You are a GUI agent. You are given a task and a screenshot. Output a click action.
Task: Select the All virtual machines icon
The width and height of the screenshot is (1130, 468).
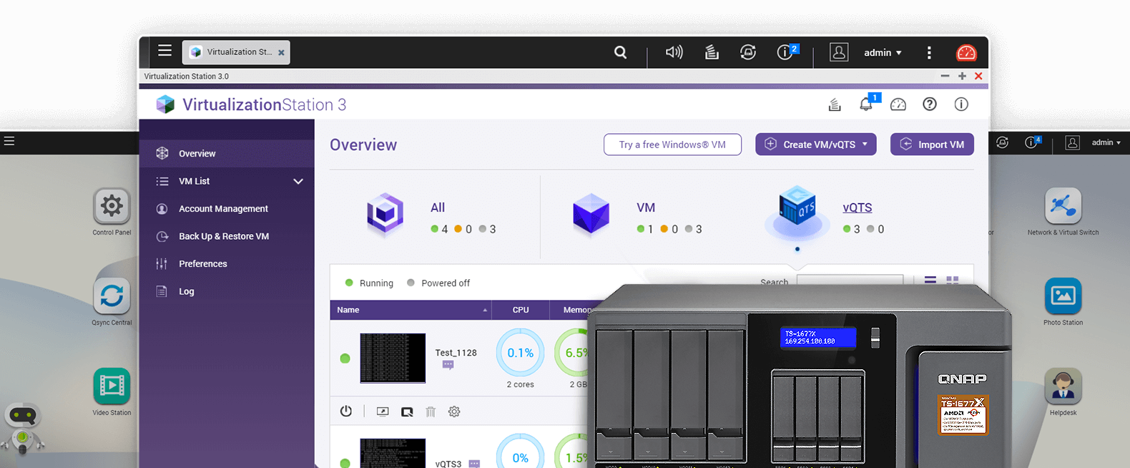point(385,214)
